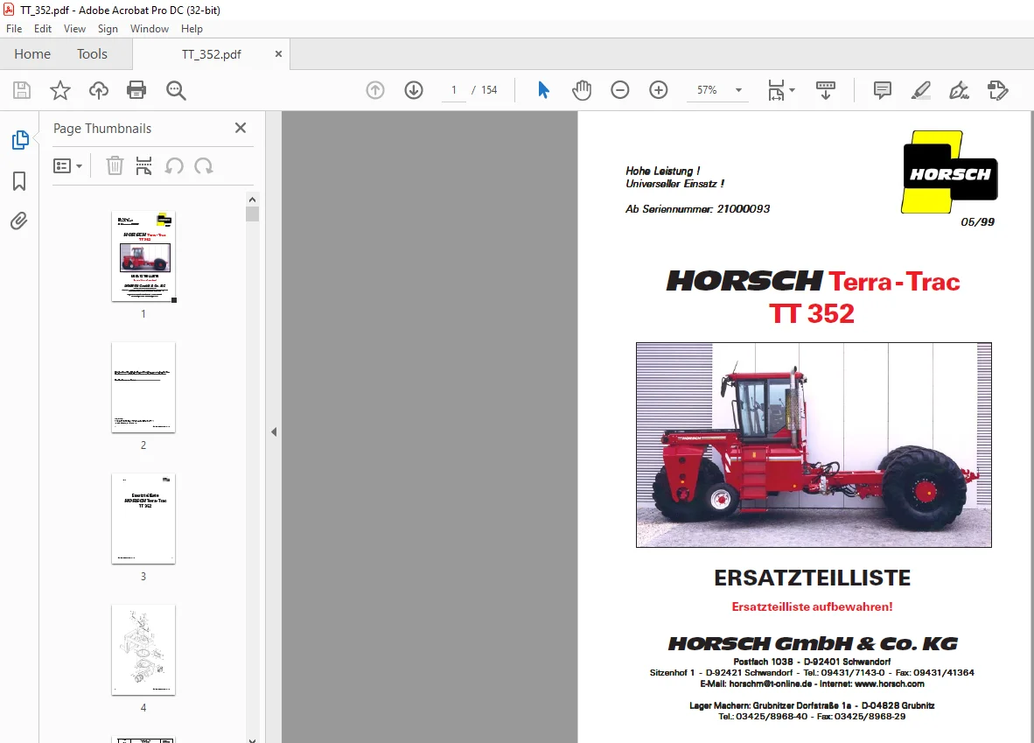
Task: Click the red tractor photo
Action: tap(814, 445)
